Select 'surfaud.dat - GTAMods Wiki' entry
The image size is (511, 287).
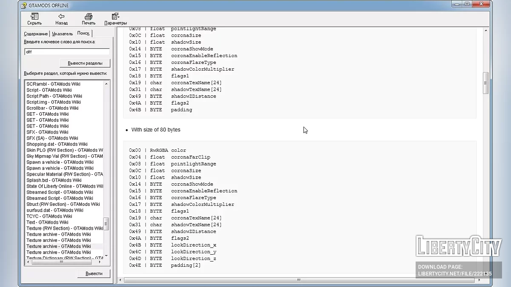pyautogui.click(x=55, y=210)
